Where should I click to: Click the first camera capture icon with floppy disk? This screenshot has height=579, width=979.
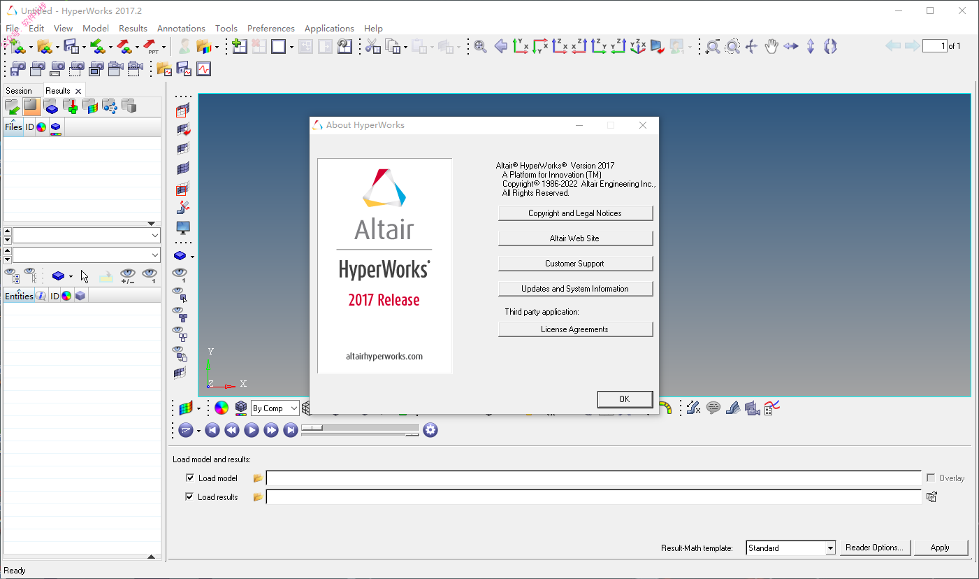[18, 69]
